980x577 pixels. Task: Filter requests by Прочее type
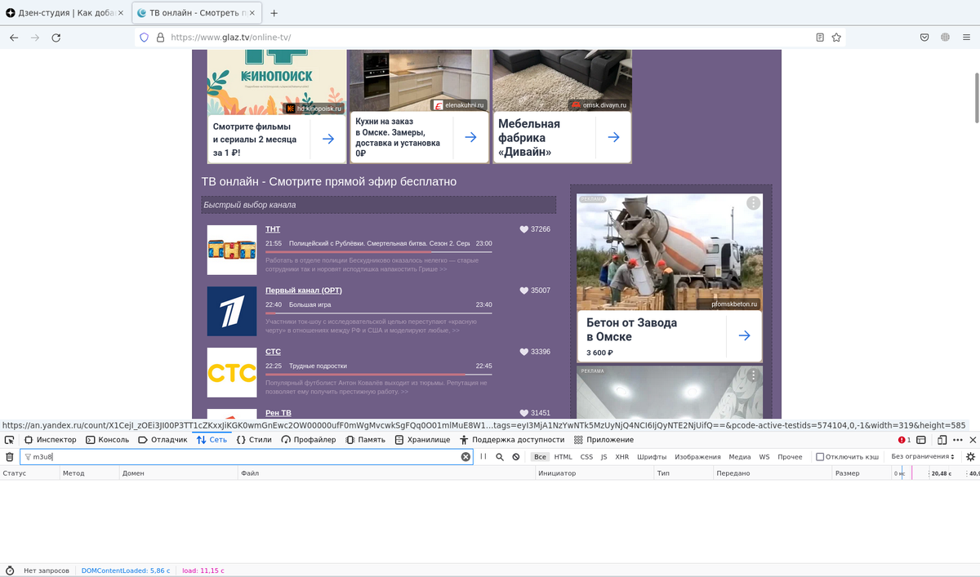(790, 457)
